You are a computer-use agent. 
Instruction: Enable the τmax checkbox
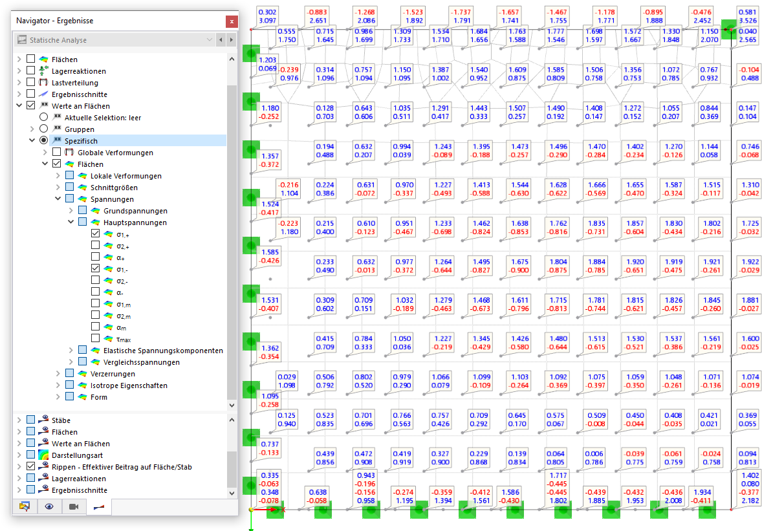(x=95, y=339)
